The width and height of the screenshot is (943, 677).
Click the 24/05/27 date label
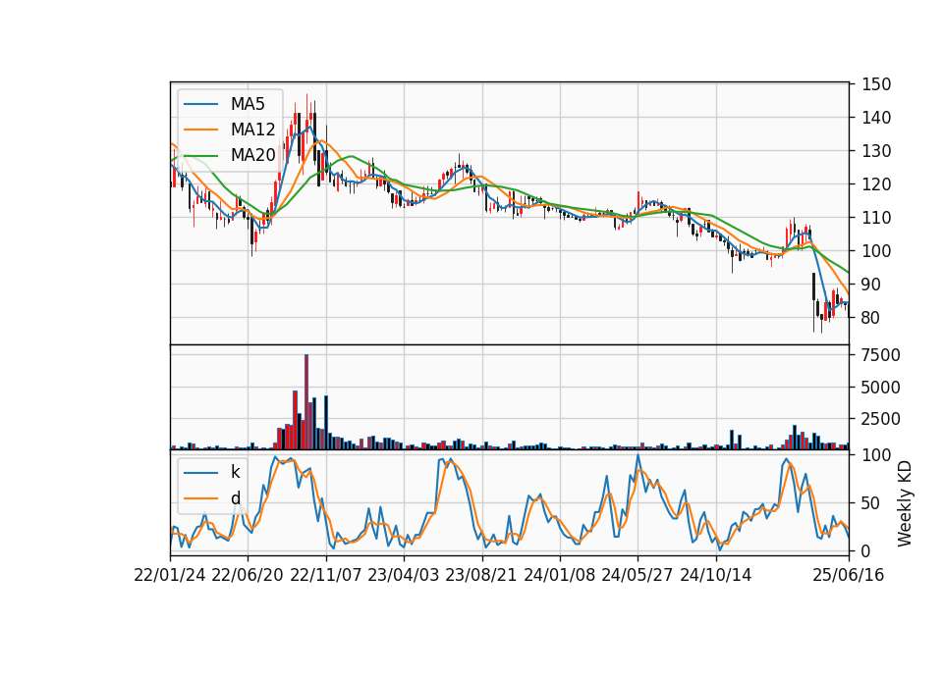[x=638, y=575]
